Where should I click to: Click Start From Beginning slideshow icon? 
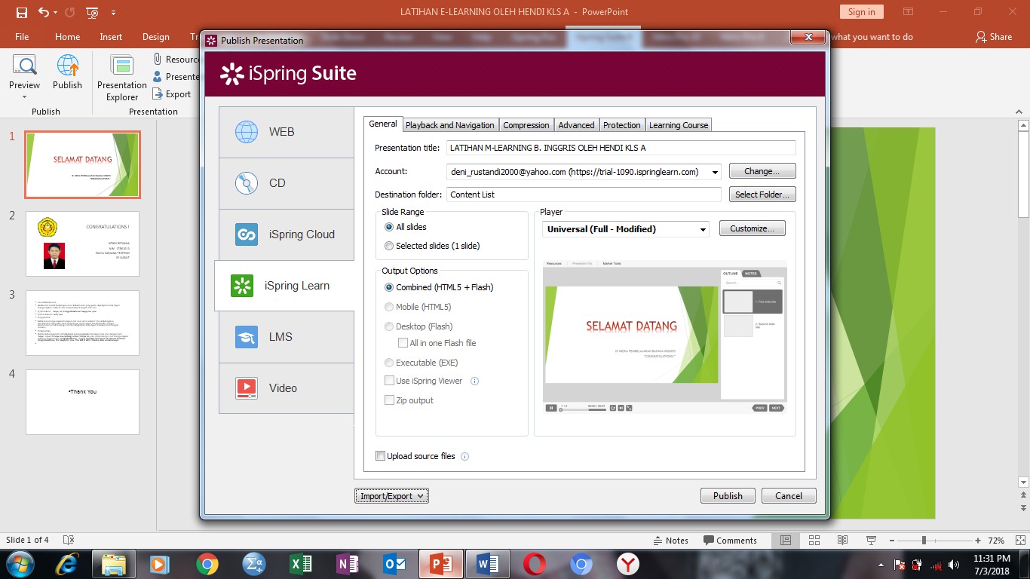92,12
